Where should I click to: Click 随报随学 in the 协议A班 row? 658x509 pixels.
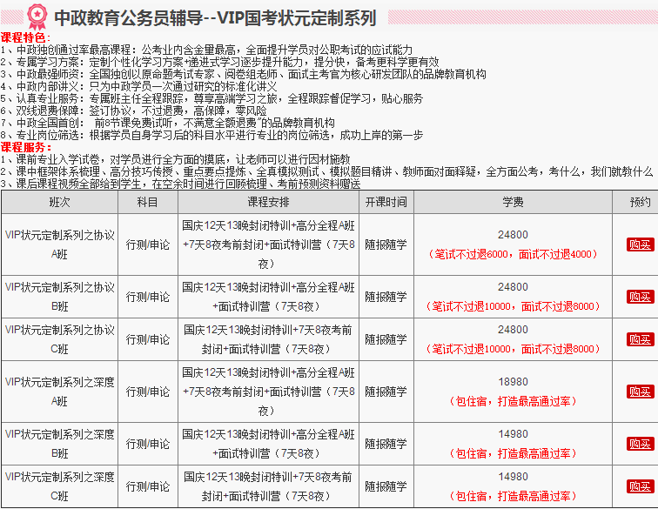[386, 244]
